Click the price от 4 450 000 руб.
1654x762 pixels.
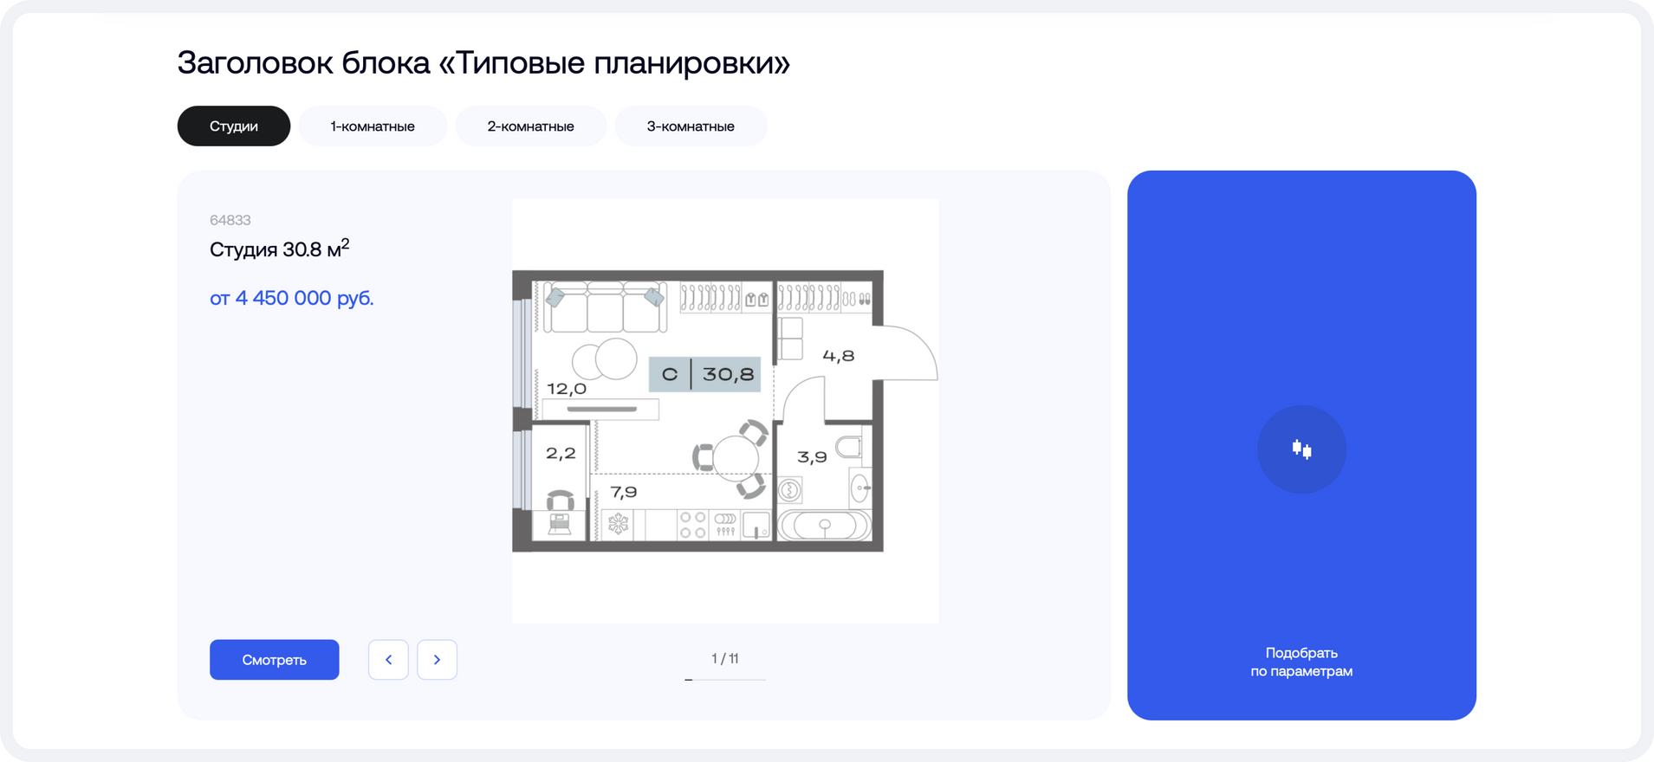(292, 298)
